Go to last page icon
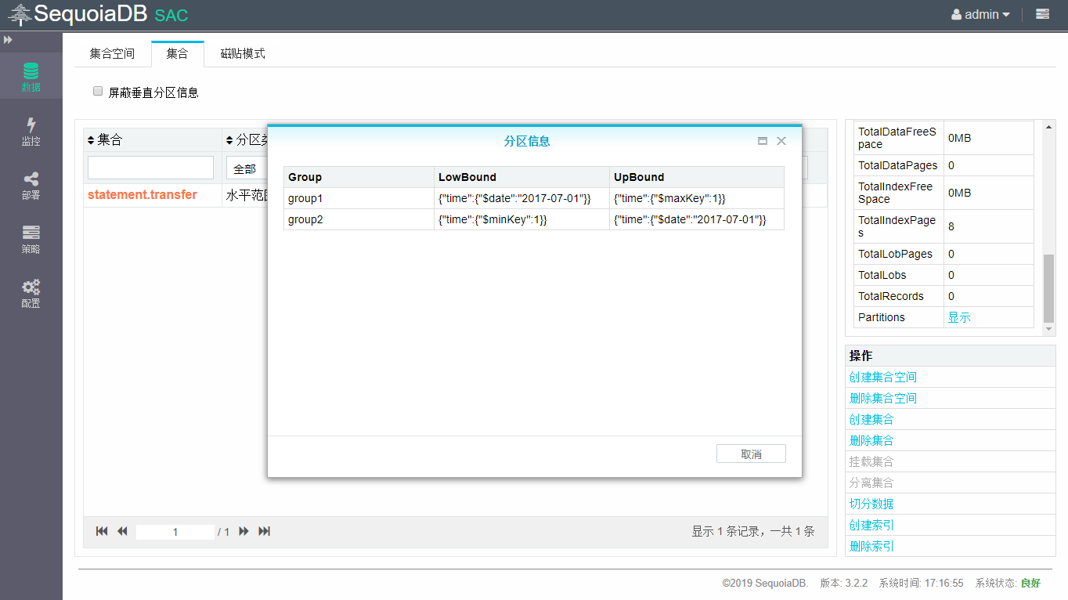The image size is (1068, 600). (x=265, y=531)
